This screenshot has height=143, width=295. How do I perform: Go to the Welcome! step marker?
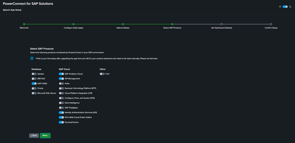24,24
